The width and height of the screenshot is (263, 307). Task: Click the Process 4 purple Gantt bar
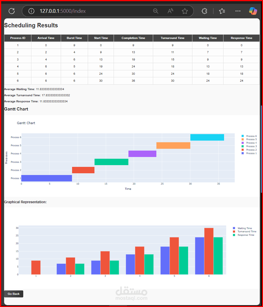[x=142, y=154]
